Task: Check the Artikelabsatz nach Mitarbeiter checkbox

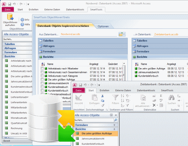Action: tap(42, 68)
